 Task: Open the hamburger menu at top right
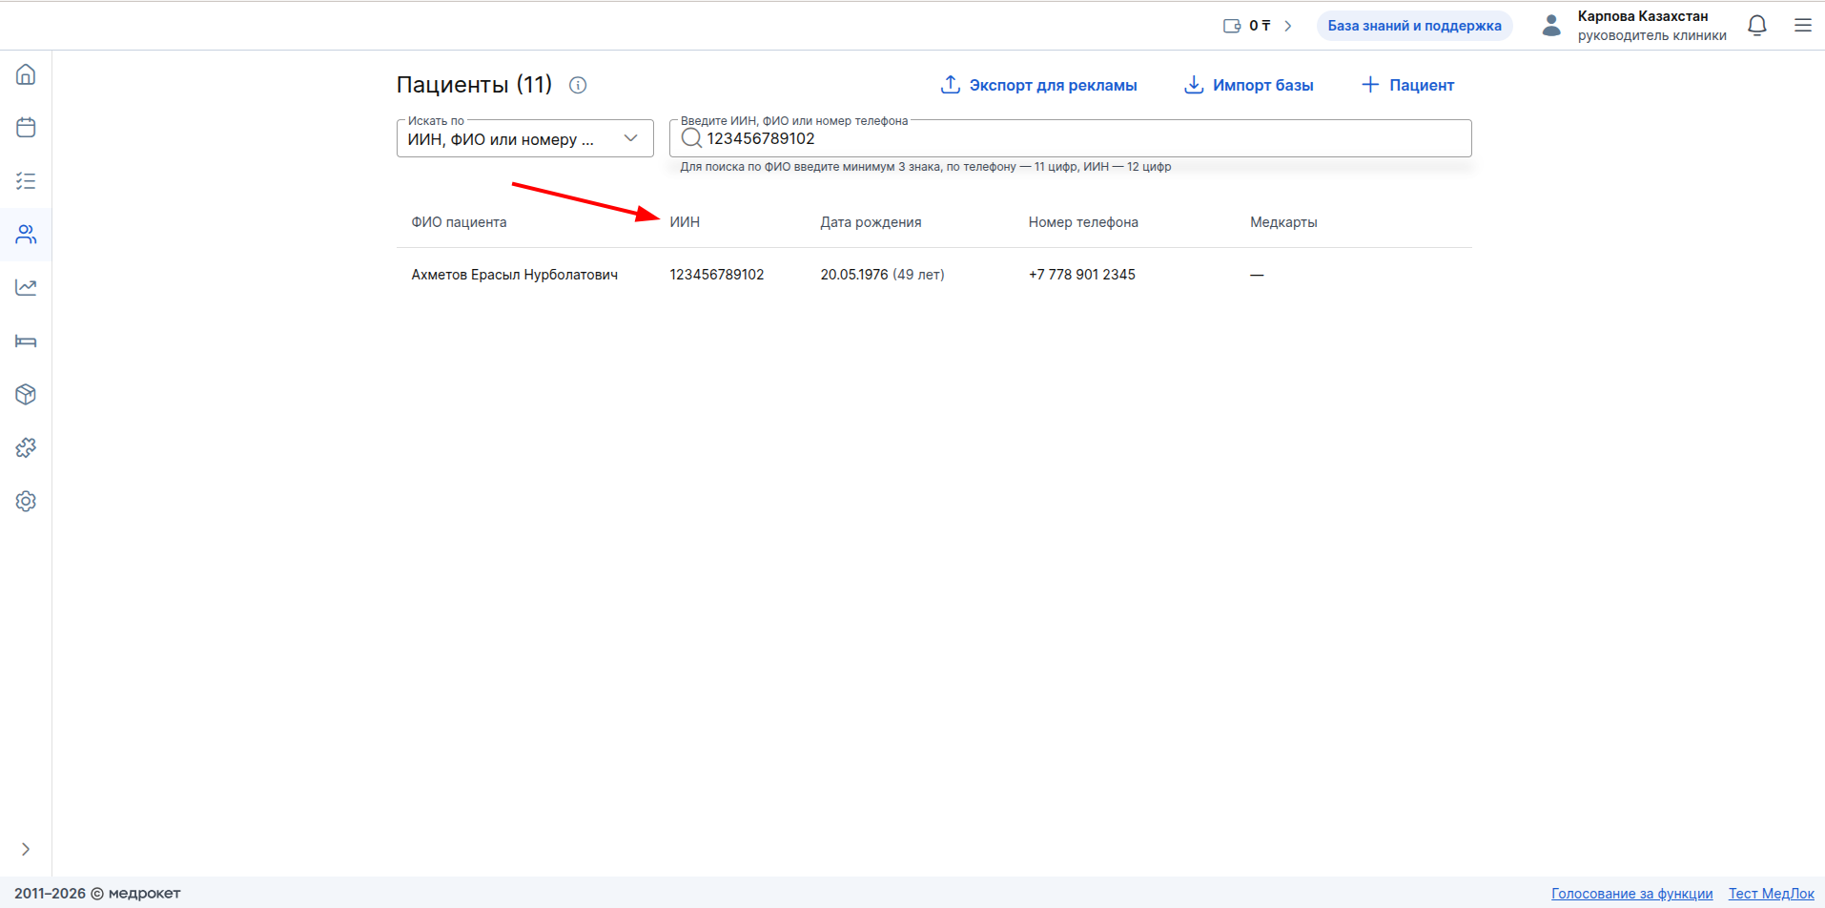point(1802,26)
